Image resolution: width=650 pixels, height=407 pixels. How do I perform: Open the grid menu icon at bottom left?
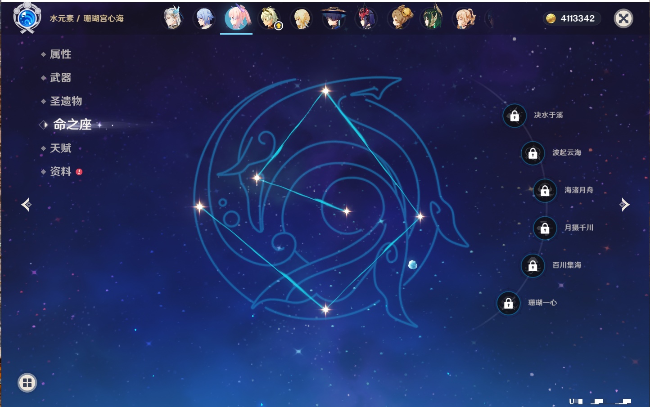(x=27, y=383)
